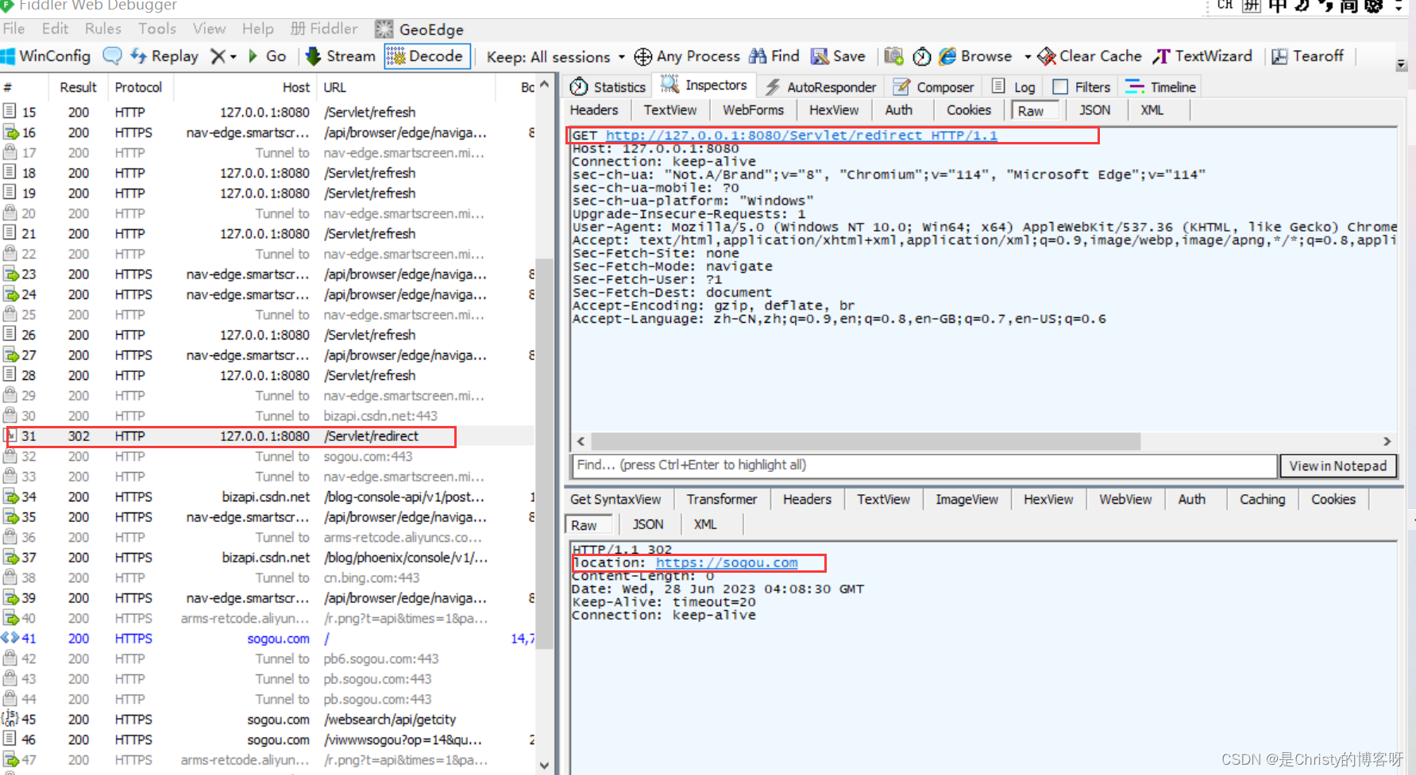Click the Fiddler menu item

(324, 29)
